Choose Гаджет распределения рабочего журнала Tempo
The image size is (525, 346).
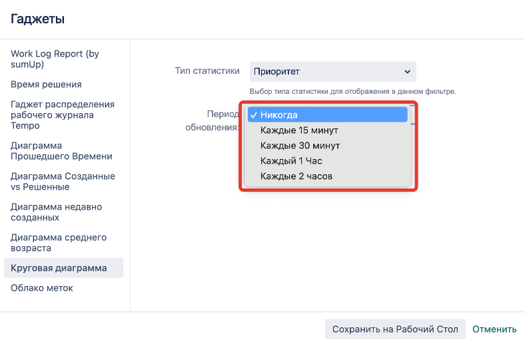63,114
